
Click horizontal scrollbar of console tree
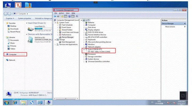point(66,99)
